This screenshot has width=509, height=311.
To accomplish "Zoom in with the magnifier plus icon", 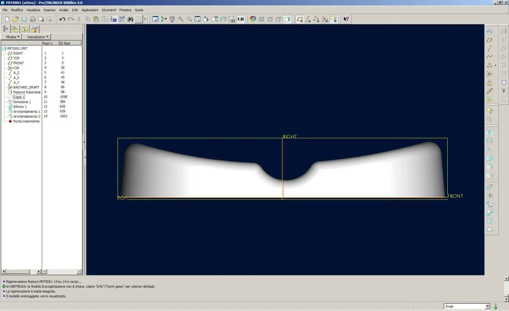I will [x=181, y=19].
